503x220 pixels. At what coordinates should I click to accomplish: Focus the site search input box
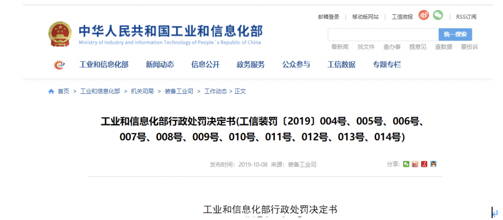[x=383, y=34]
